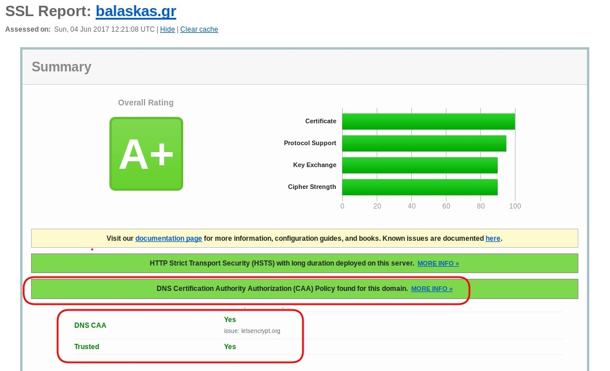610x371 pixels.
Task: Click the Summary section heading
Action: [x=62, y=67]
